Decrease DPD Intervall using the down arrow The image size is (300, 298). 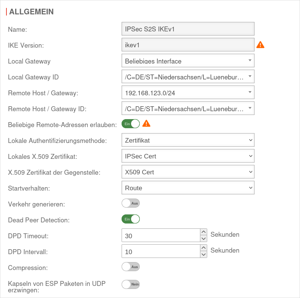204,255
